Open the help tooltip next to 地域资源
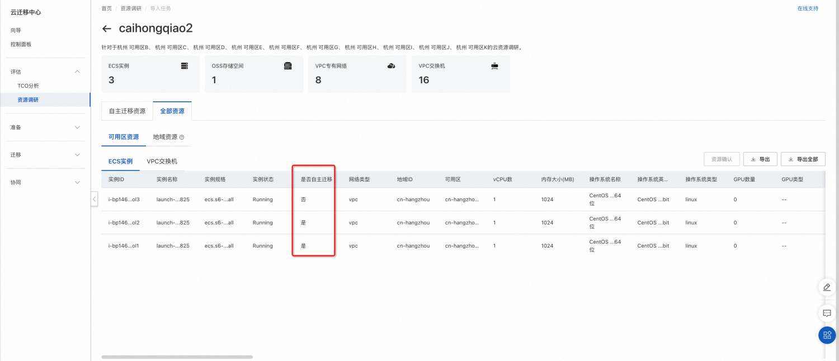839x361 pixels. [182, 137]
